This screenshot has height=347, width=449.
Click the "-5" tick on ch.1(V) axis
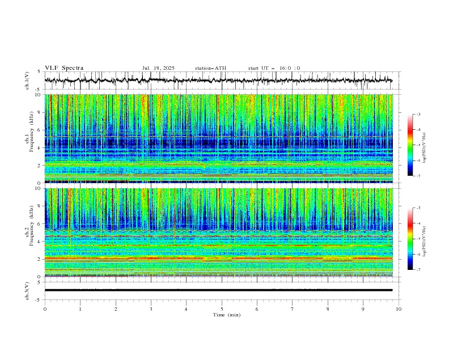tap(39, 90)
